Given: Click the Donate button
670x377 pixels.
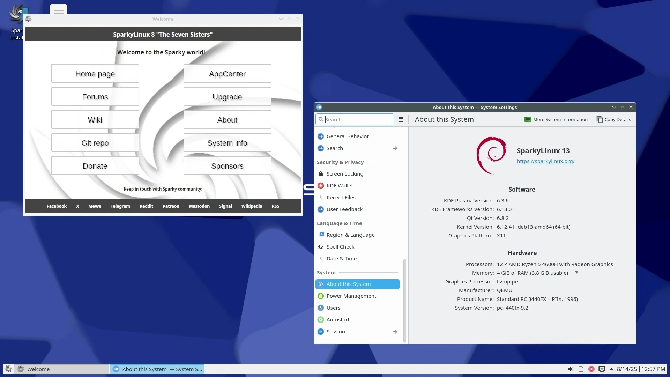Looking at the screenshot, I should click(95, 166).
